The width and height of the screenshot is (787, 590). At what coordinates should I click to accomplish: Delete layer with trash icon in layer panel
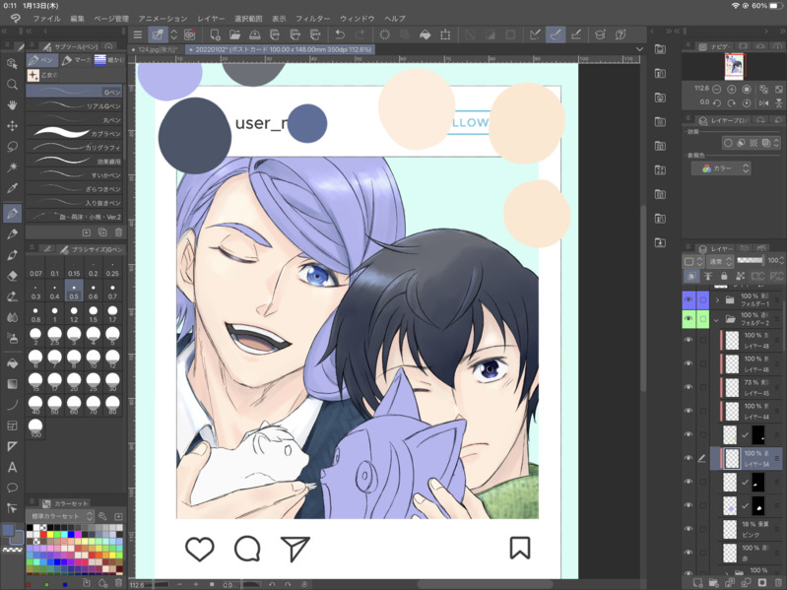pos(778,582)
